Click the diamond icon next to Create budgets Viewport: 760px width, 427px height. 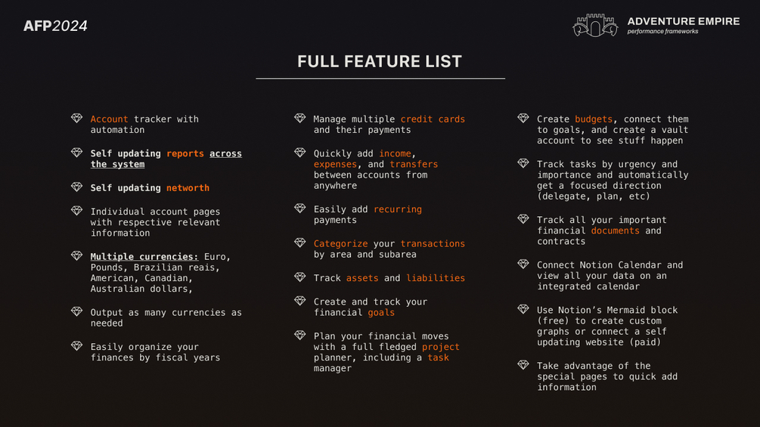pos(523,119)
